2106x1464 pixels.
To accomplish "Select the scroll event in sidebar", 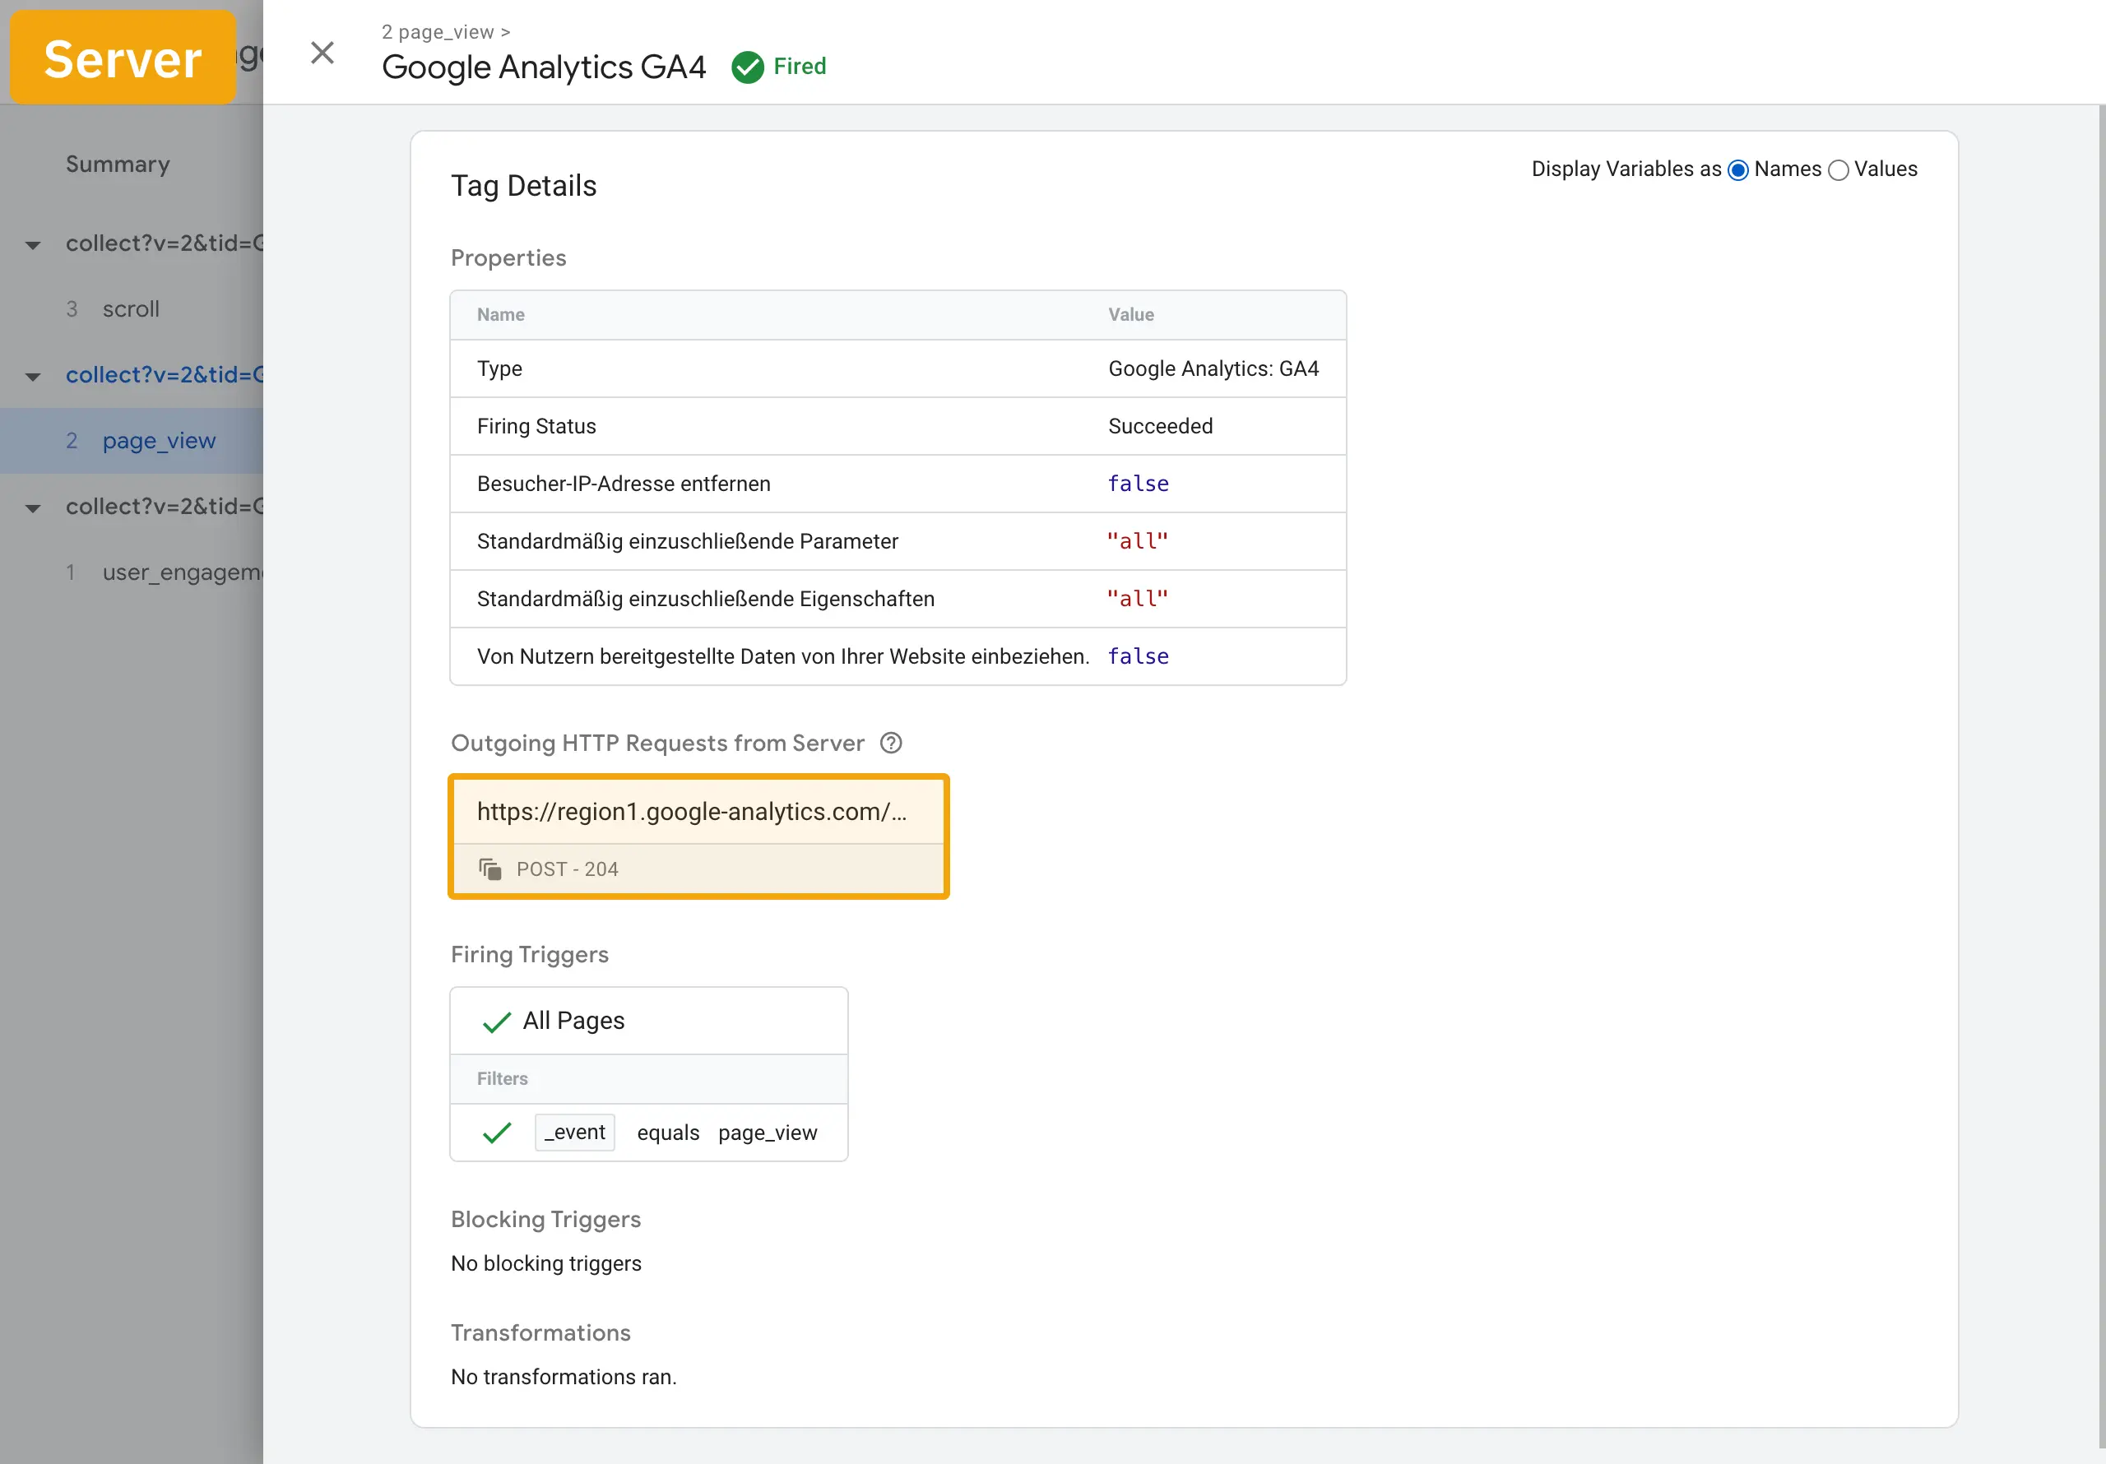I will click(131, 309).
